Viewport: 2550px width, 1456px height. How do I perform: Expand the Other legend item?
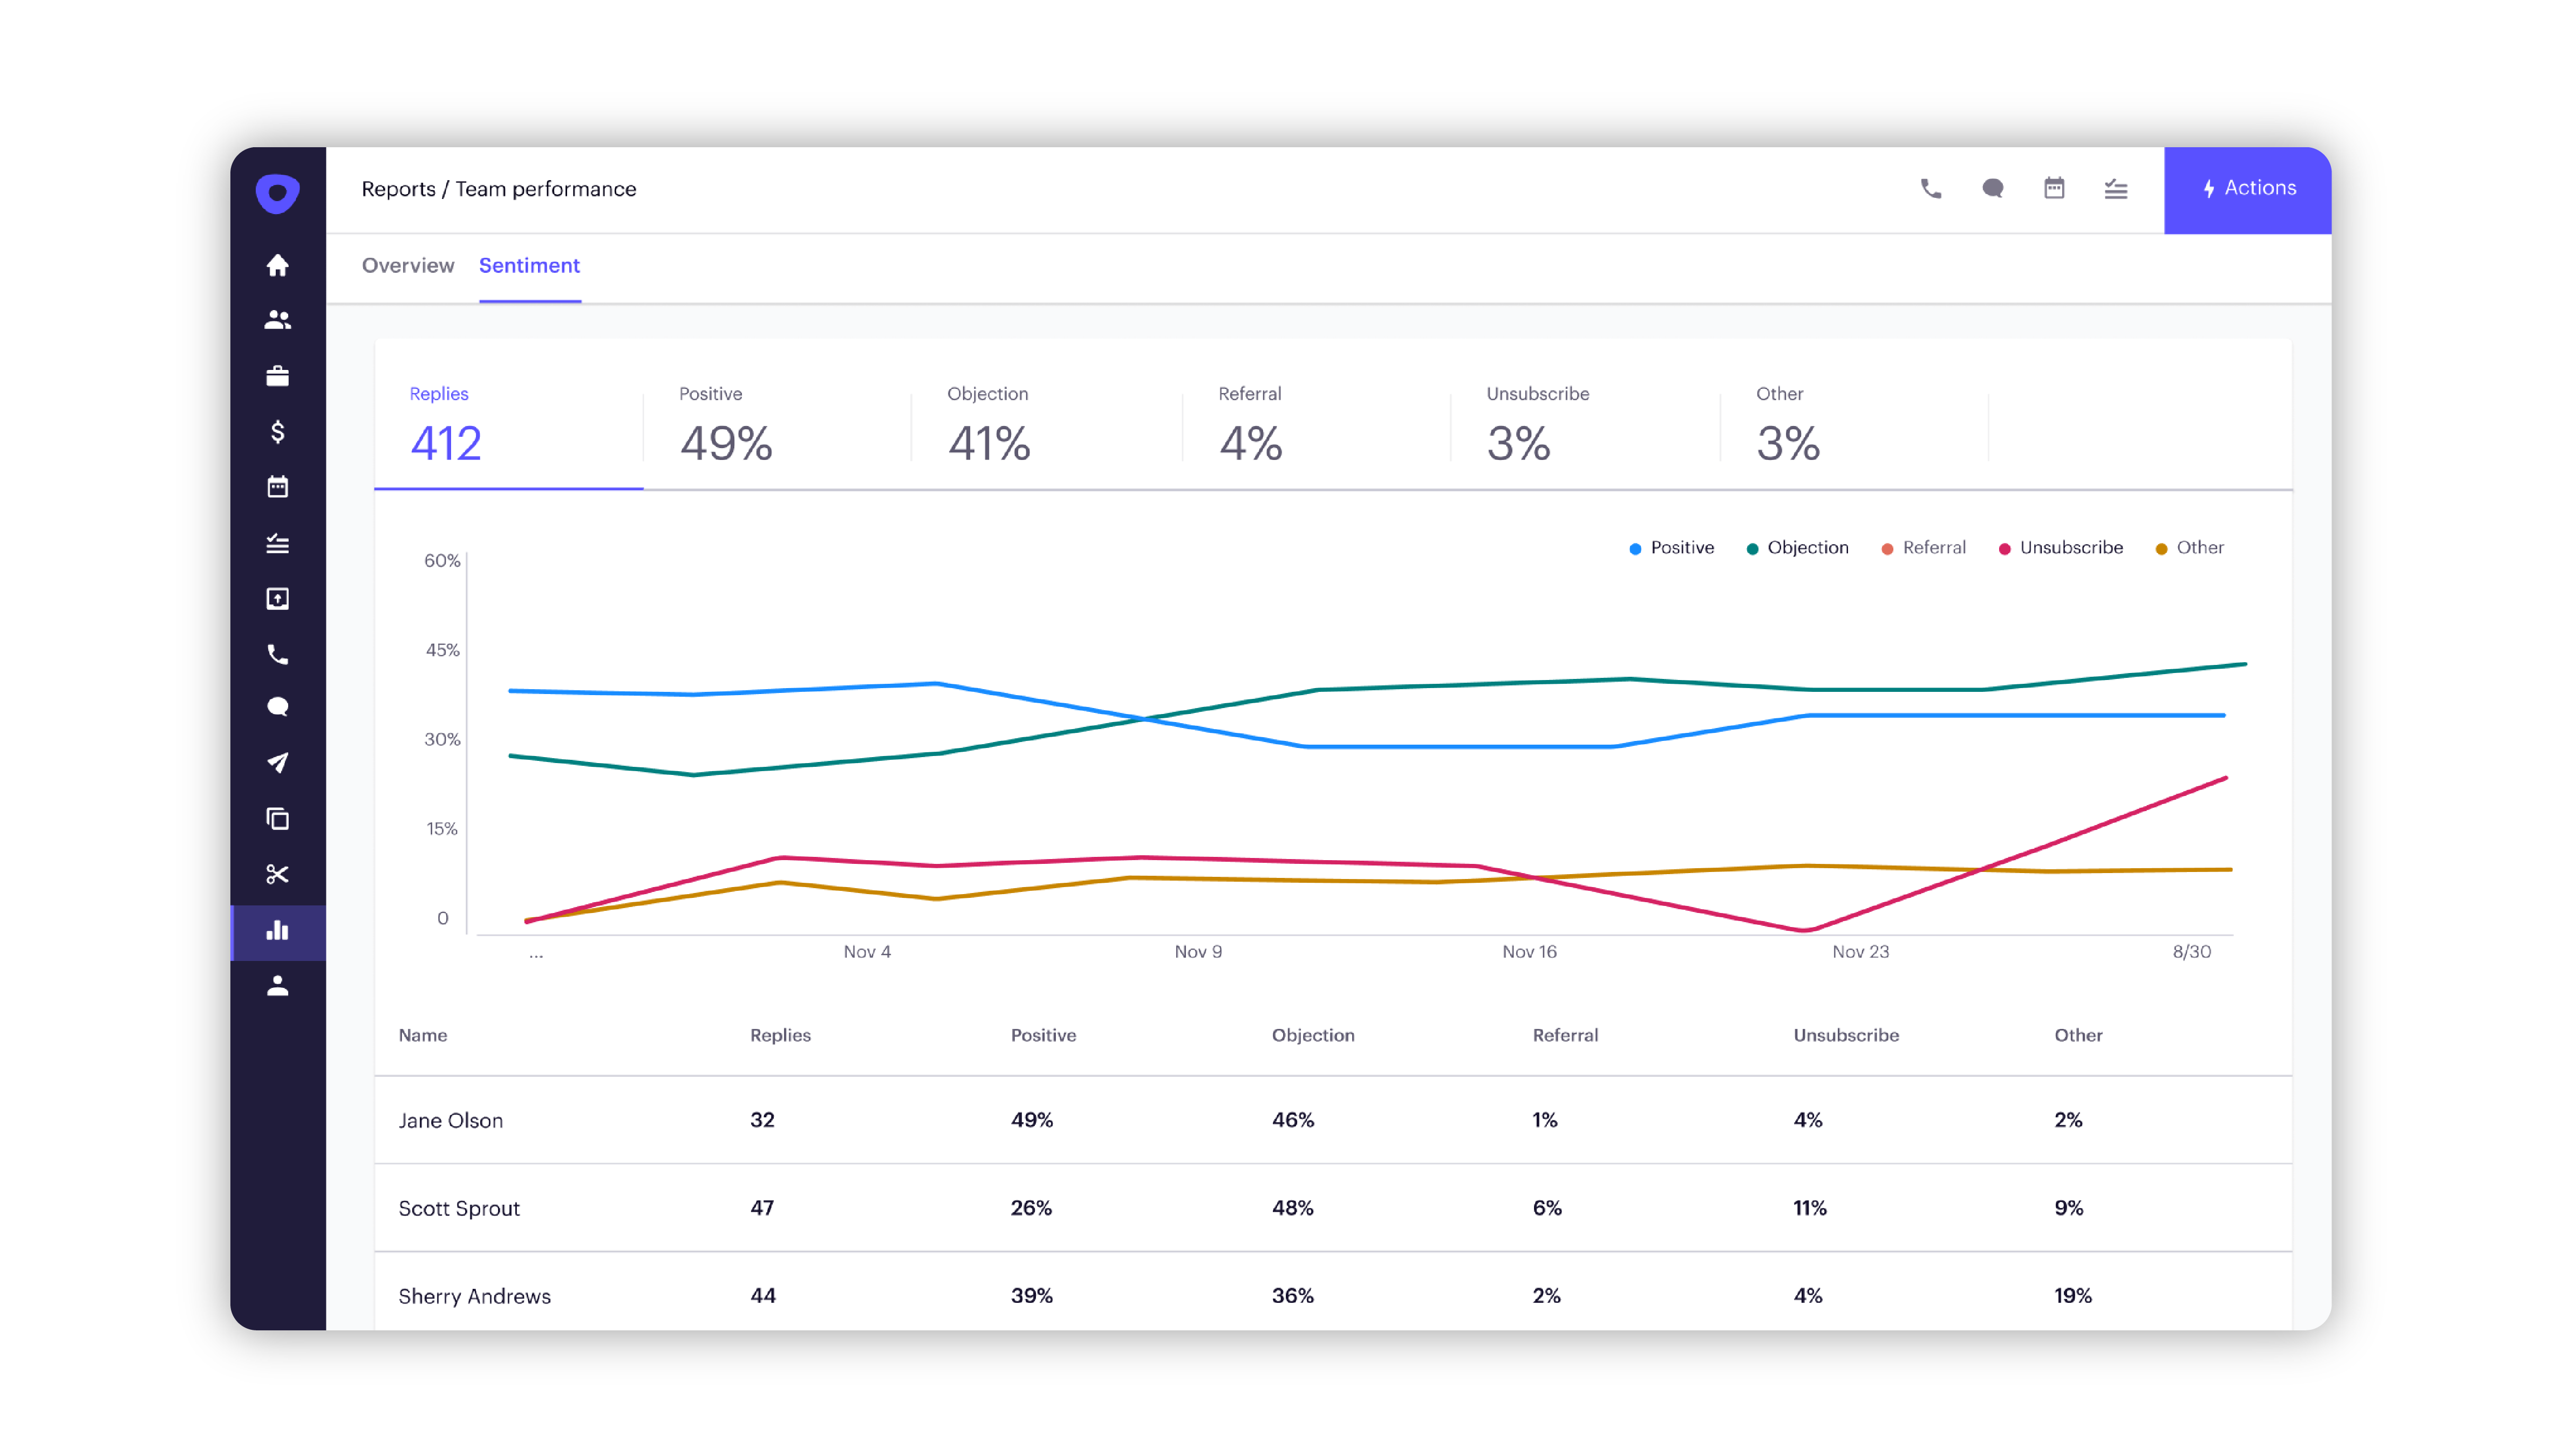tap(2191, 547)
